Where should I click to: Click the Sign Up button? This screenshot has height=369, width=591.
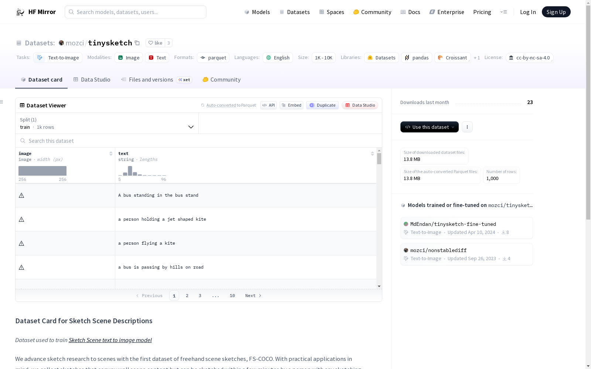556,12
